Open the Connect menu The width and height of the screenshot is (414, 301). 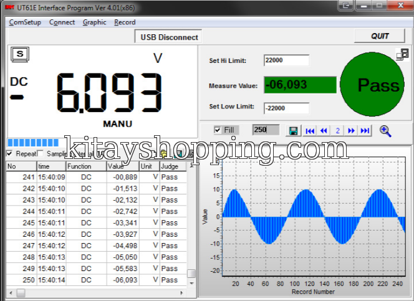coord(62,22)
